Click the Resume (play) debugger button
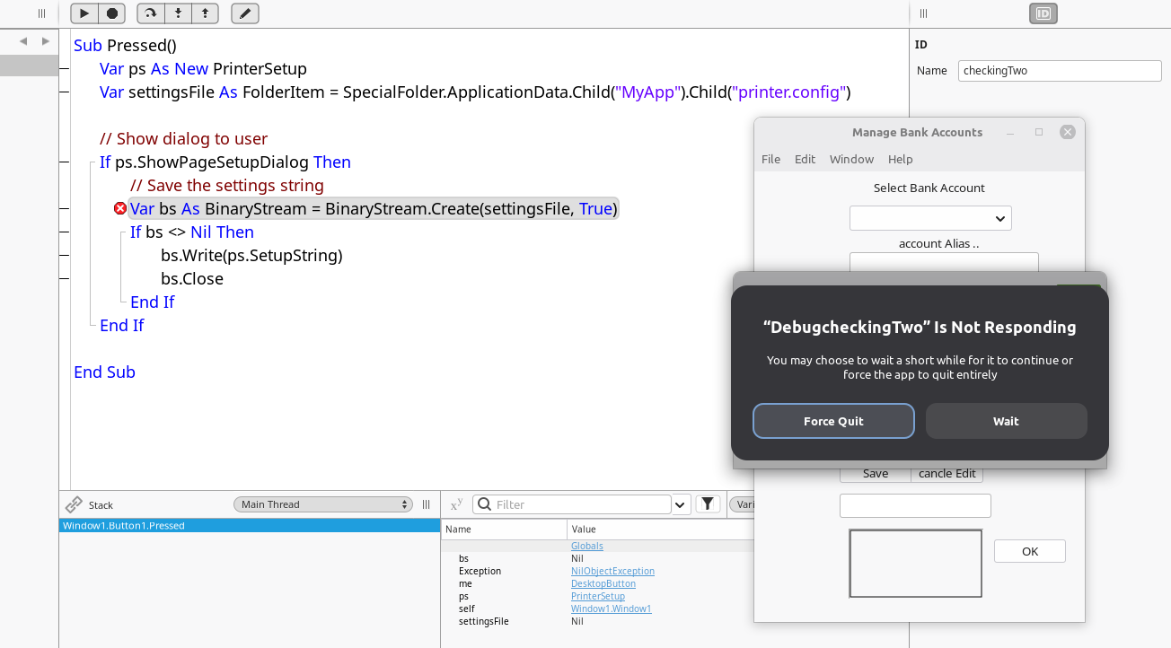Screen dimensions: 1171x648 (x=84, y=13)
